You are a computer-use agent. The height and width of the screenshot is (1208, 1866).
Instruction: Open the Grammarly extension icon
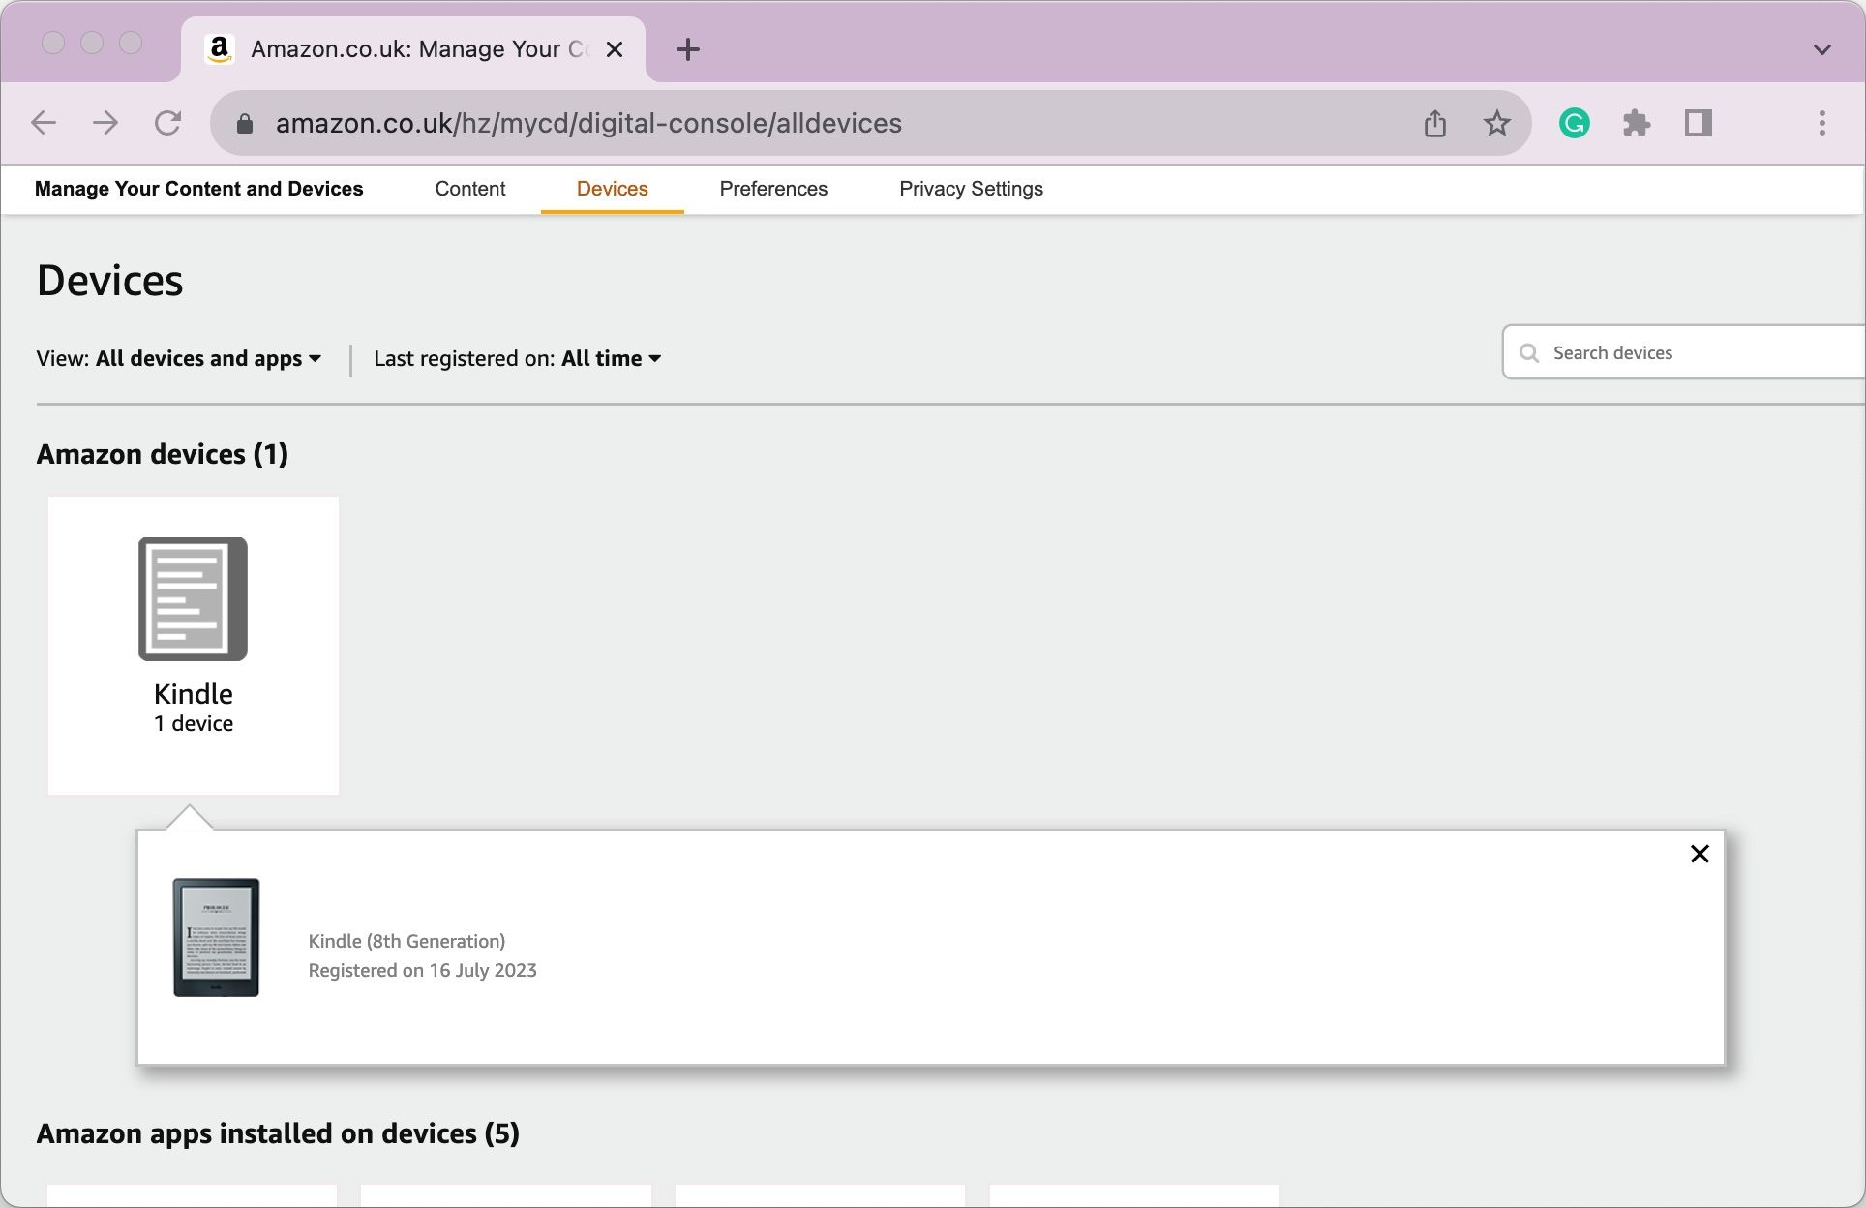click(1576, 123)
